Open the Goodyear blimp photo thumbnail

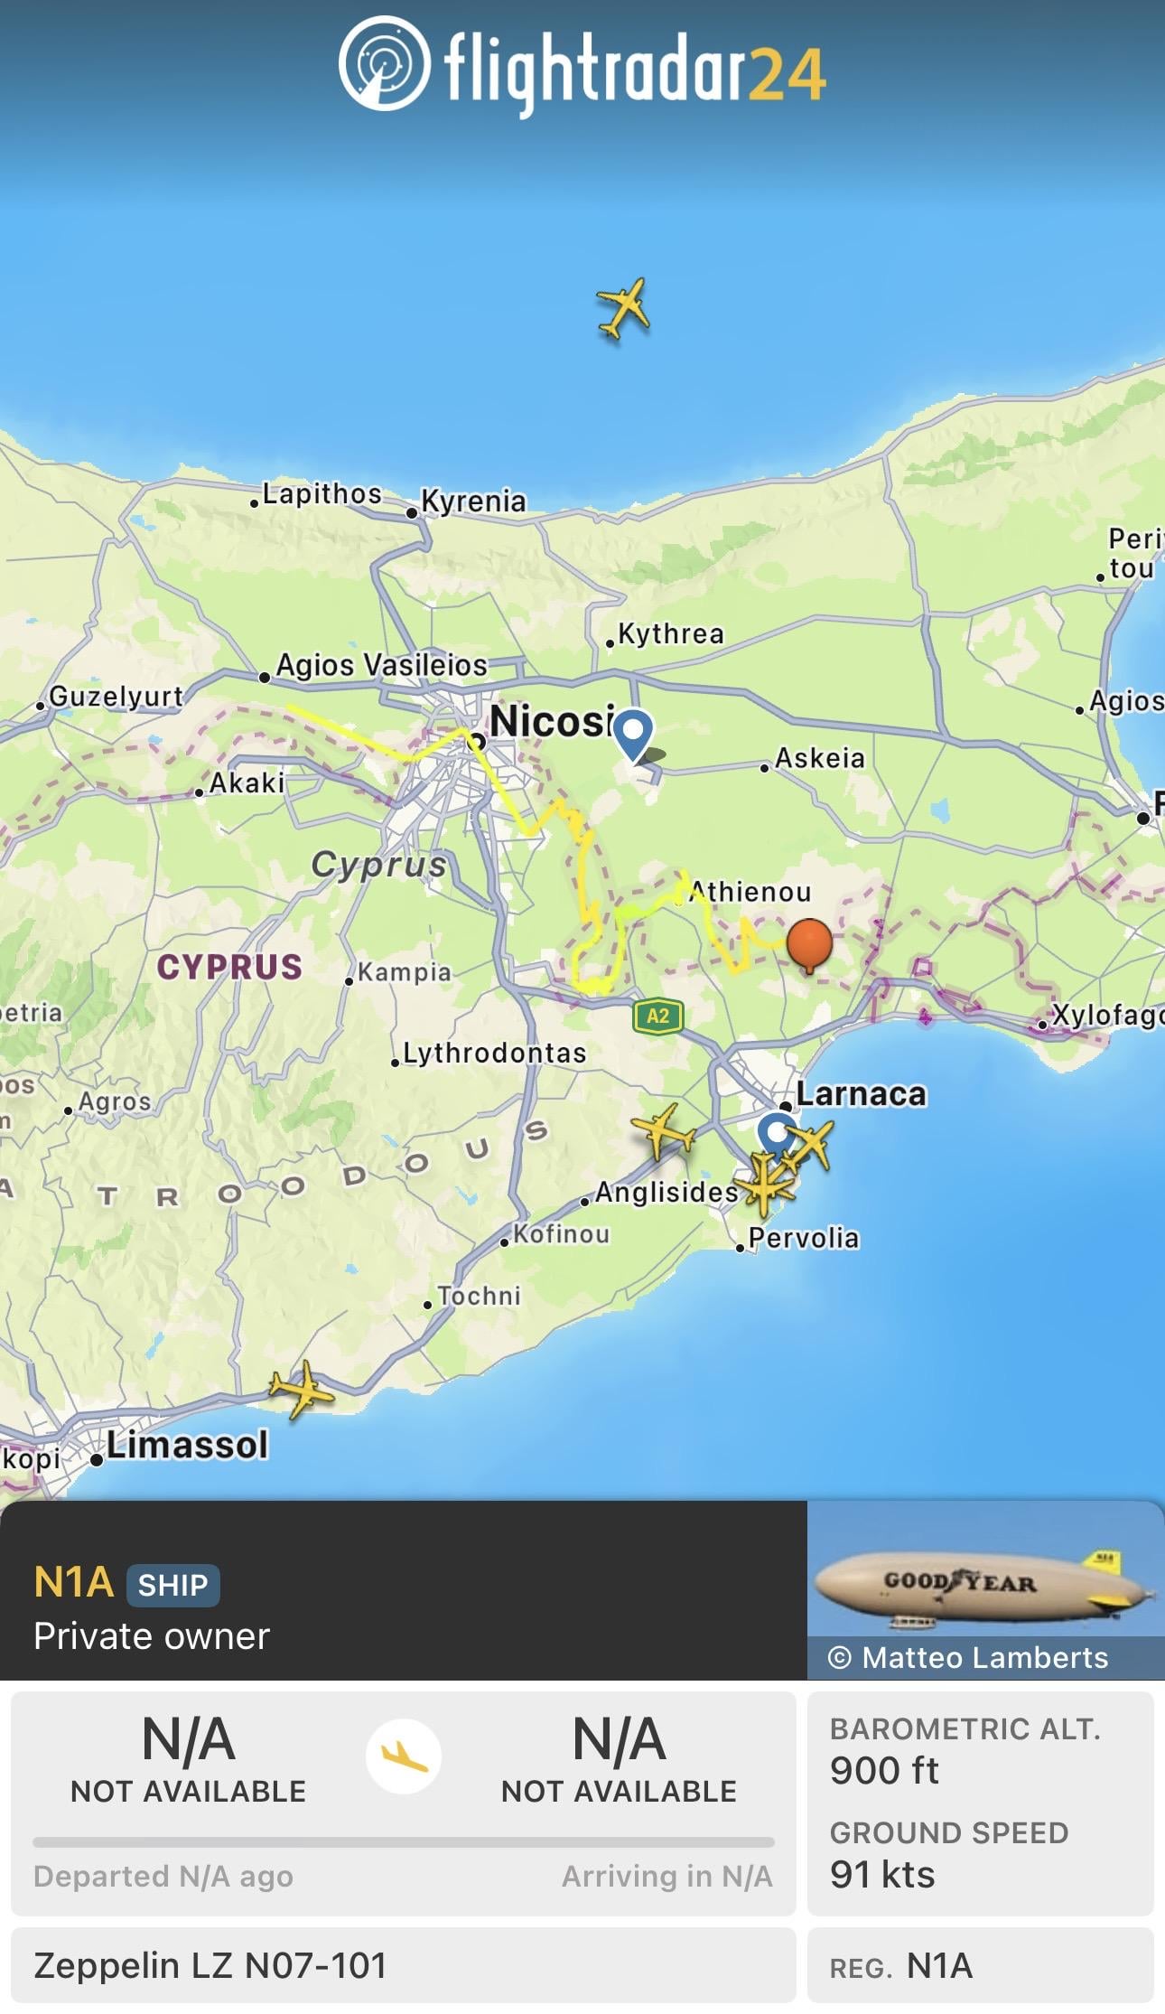tap(984, 1576)
